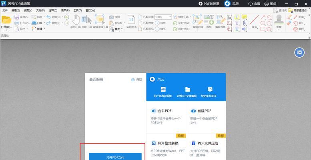
Task: Click the paperclip file attachment tool
Action: click(244, 23)
